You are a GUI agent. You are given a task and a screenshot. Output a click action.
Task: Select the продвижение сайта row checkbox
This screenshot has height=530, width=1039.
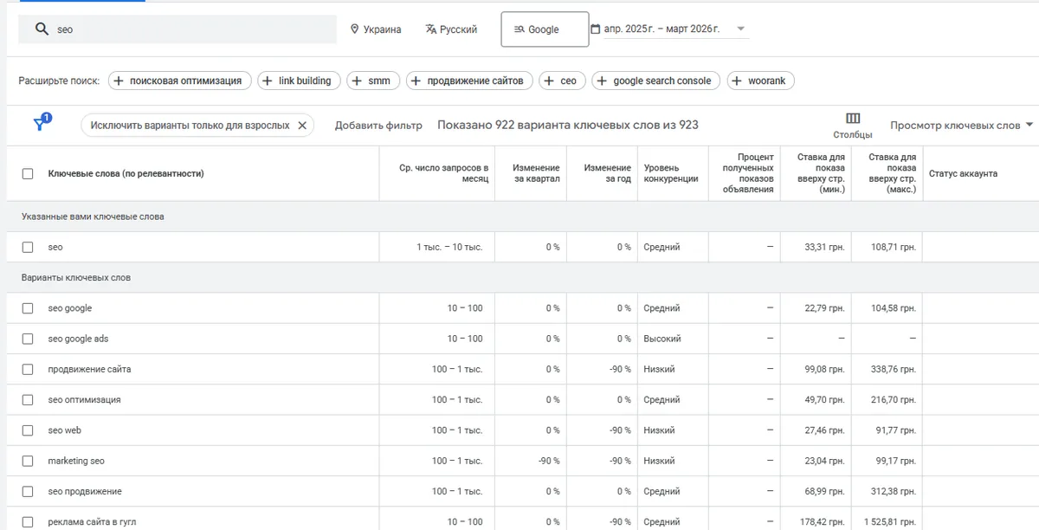[x=28, y=369]
